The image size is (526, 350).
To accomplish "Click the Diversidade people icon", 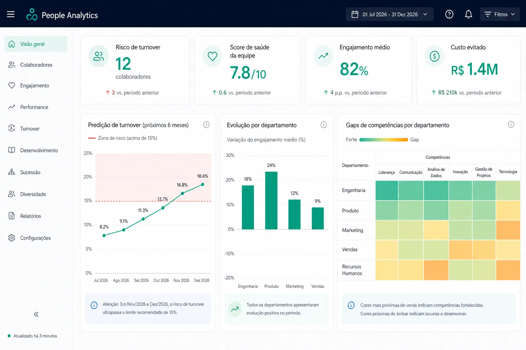I will click(x=12, y=194).
